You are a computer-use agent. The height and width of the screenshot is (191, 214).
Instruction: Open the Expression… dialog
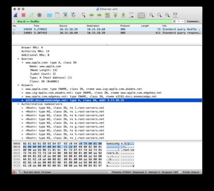tap(194, 21)
